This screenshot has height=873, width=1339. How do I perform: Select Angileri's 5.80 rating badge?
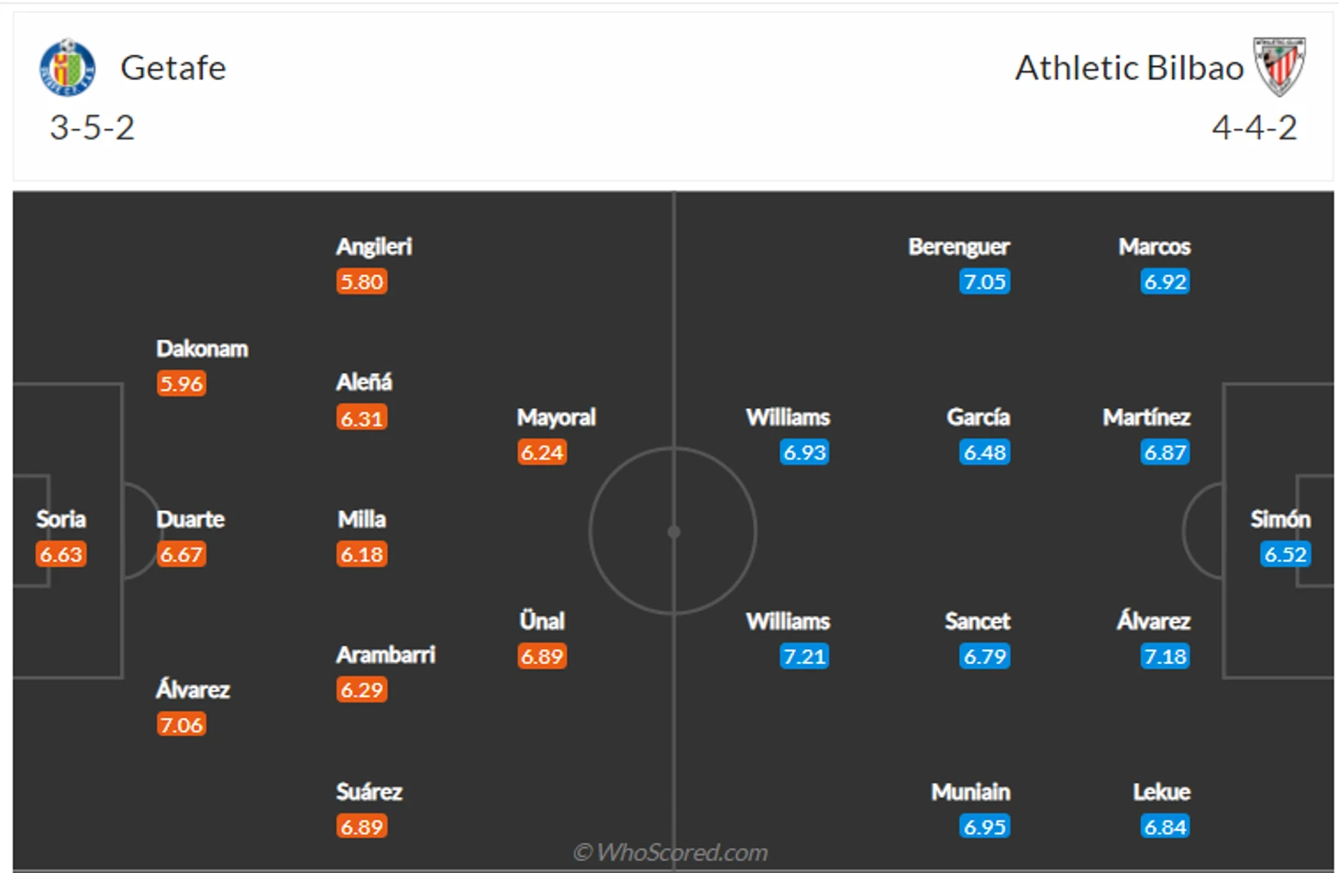coord(361,282)
